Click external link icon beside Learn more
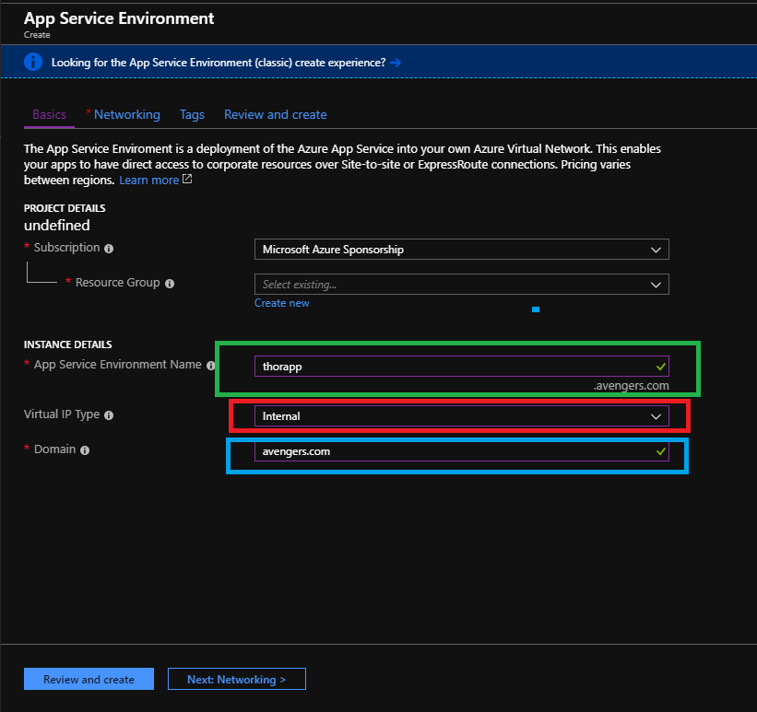Viewport: 757px width, 712px height. coord(187,179)
